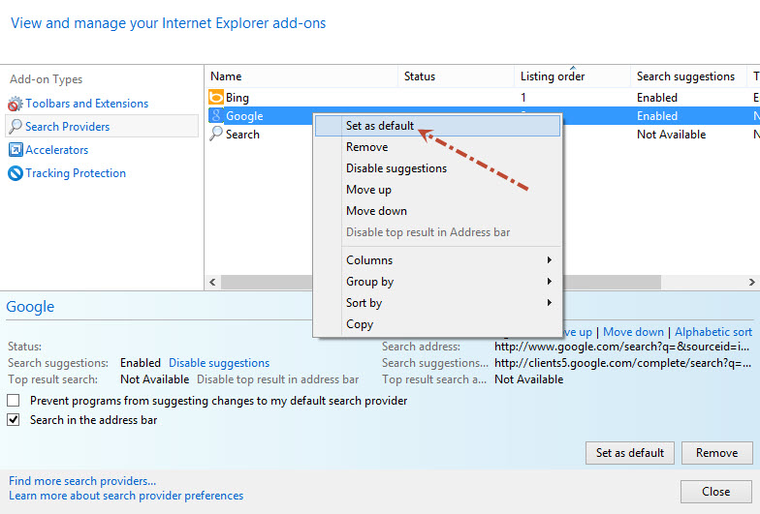The width and height of the screenshot is (760, 514).
Task: Click the Close button
Action: pos(715,492)
